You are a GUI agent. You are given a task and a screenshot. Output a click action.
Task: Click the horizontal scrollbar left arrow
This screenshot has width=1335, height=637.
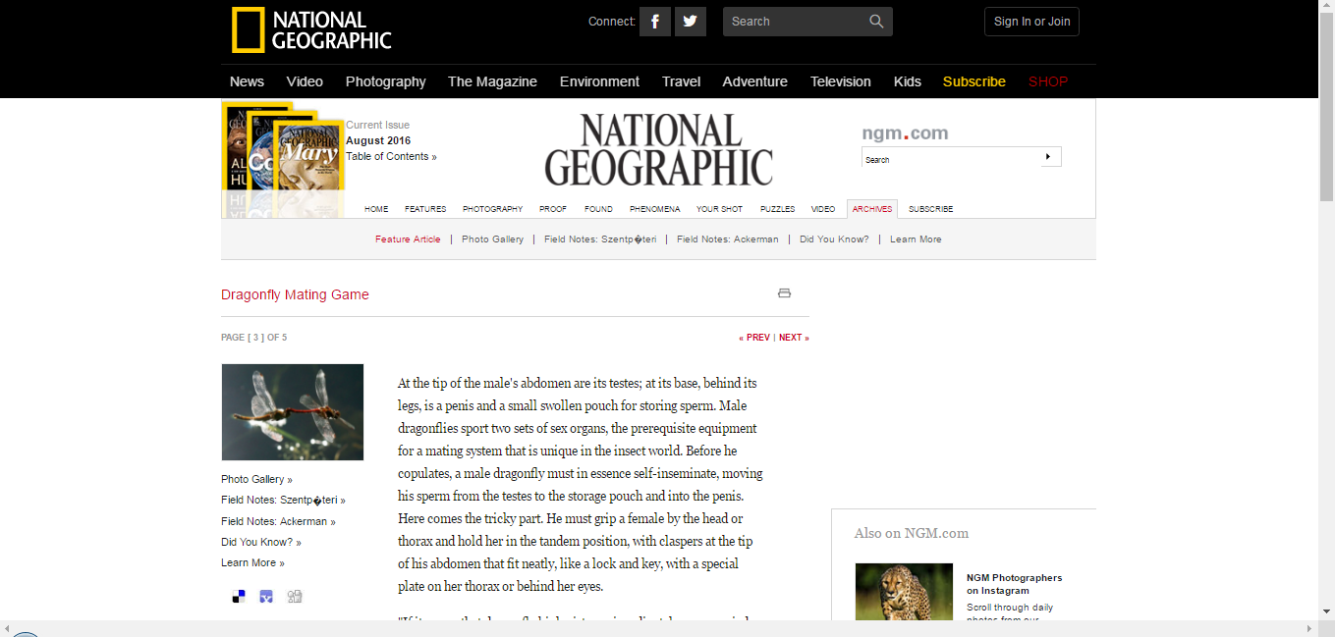pyautogui.click(x=8, y=628)
